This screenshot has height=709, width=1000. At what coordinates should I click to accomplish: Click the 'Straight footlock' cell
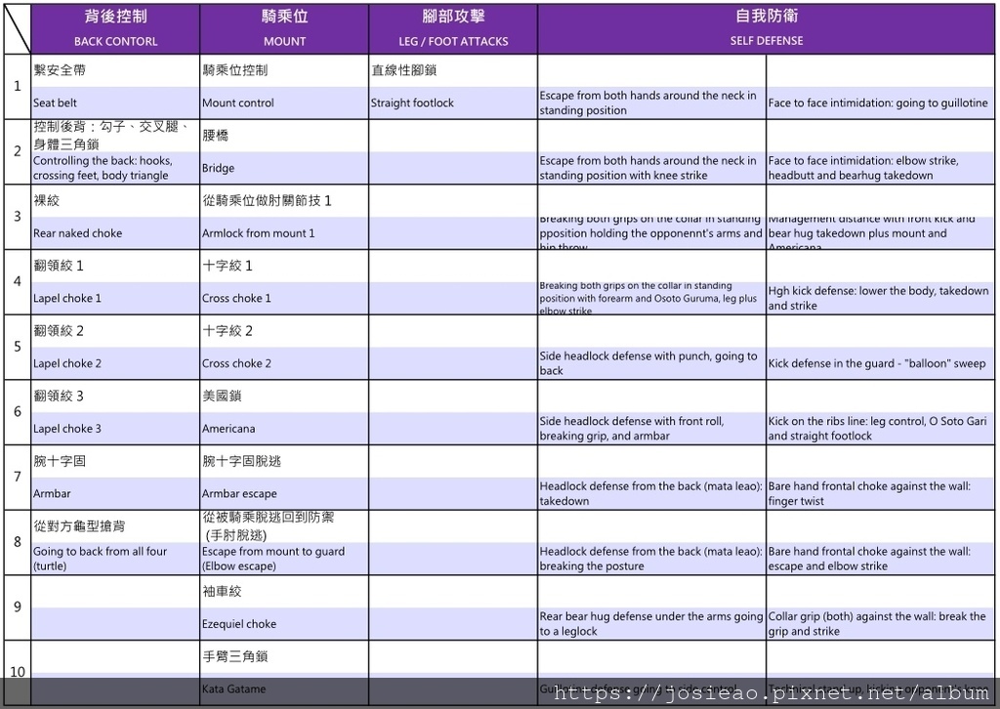coord(453,103)
